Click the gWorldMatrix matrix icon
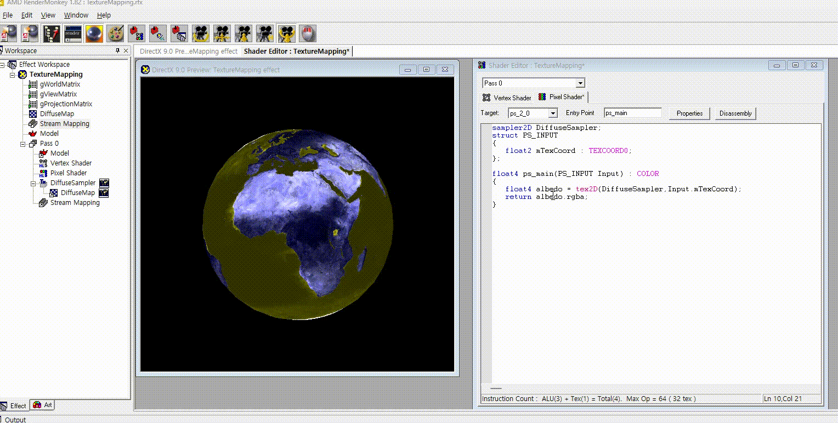Viewport: 838px width, 423px height. tap(32, 84)
